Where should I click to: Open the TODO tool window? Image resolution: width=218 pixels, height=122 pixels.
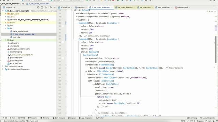coord(21,118)
